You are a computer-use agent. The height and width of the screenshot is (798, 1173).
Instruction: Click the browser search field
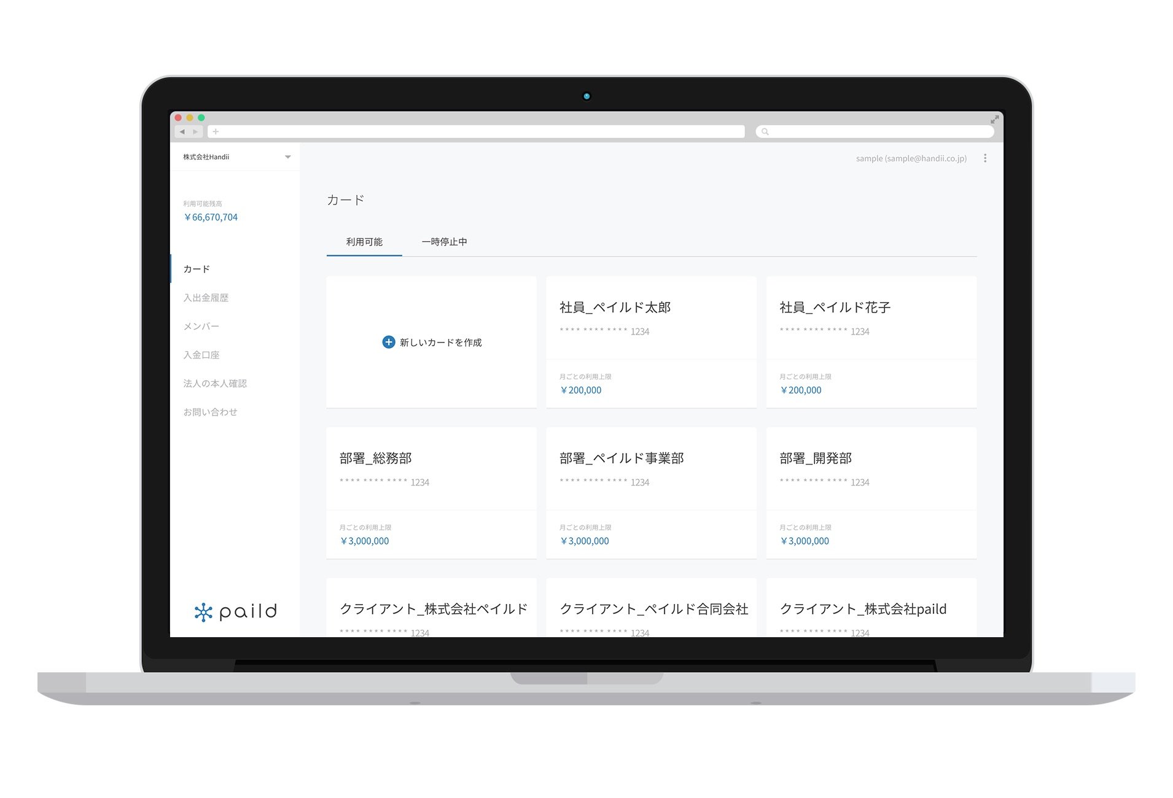(x=875, y=131)
